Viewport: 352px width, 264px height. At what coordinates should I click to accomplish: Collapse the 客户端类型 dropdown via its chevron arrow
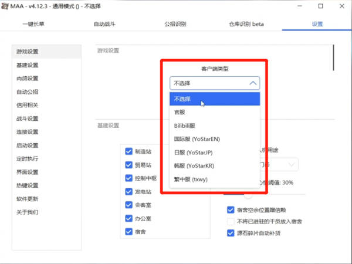point(253,83)
